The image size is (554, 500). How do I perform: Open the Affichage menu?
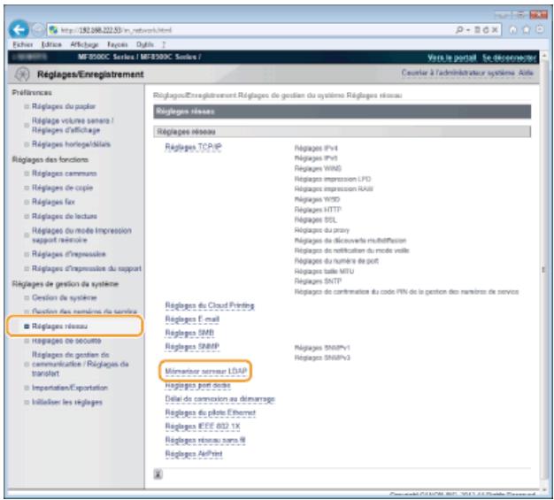tap(84, 44)
